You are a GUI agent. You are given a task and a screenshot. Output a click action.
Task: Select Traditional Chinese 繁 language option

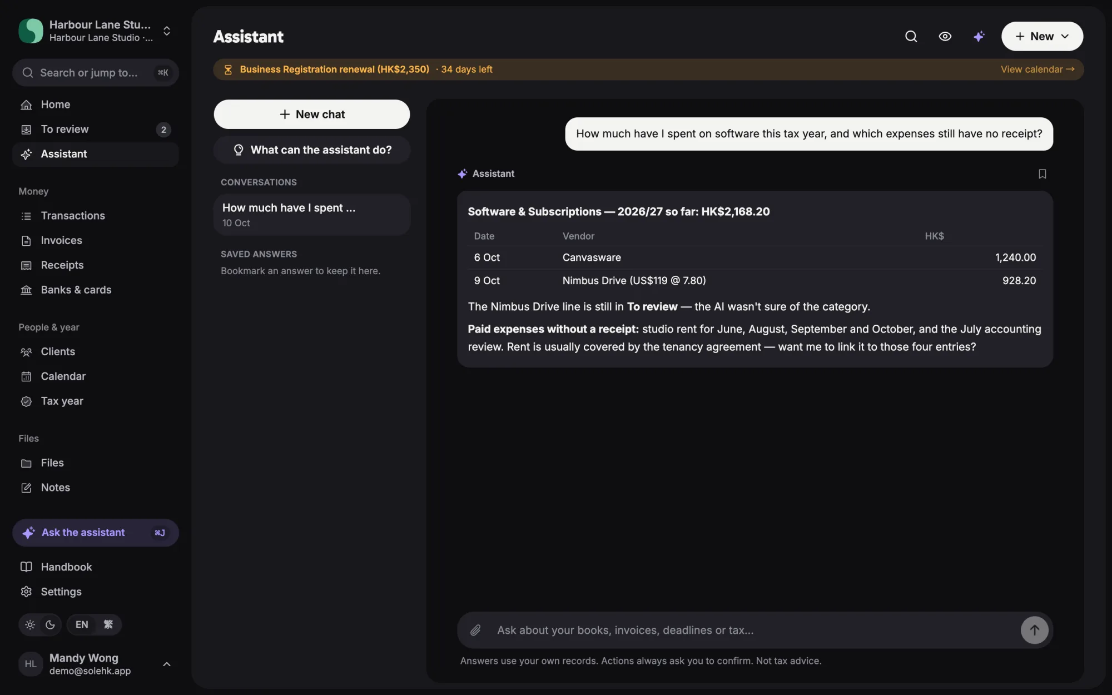coord(108,624)
